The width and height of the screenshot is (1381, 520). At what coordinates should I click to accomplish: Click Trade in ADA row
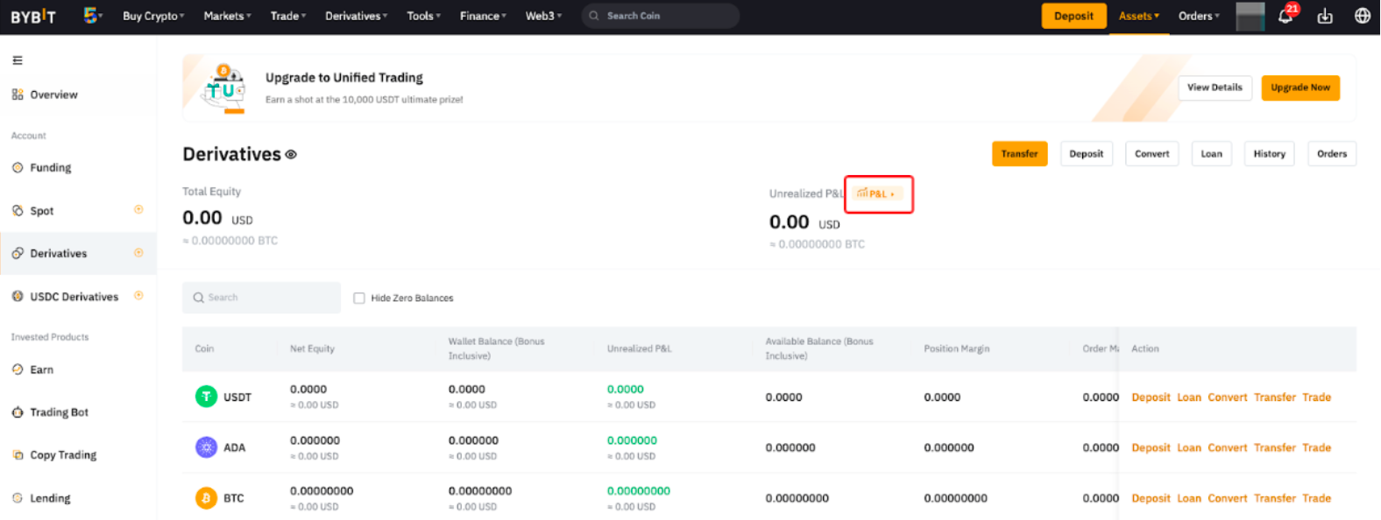click(x=1316, y=448)
